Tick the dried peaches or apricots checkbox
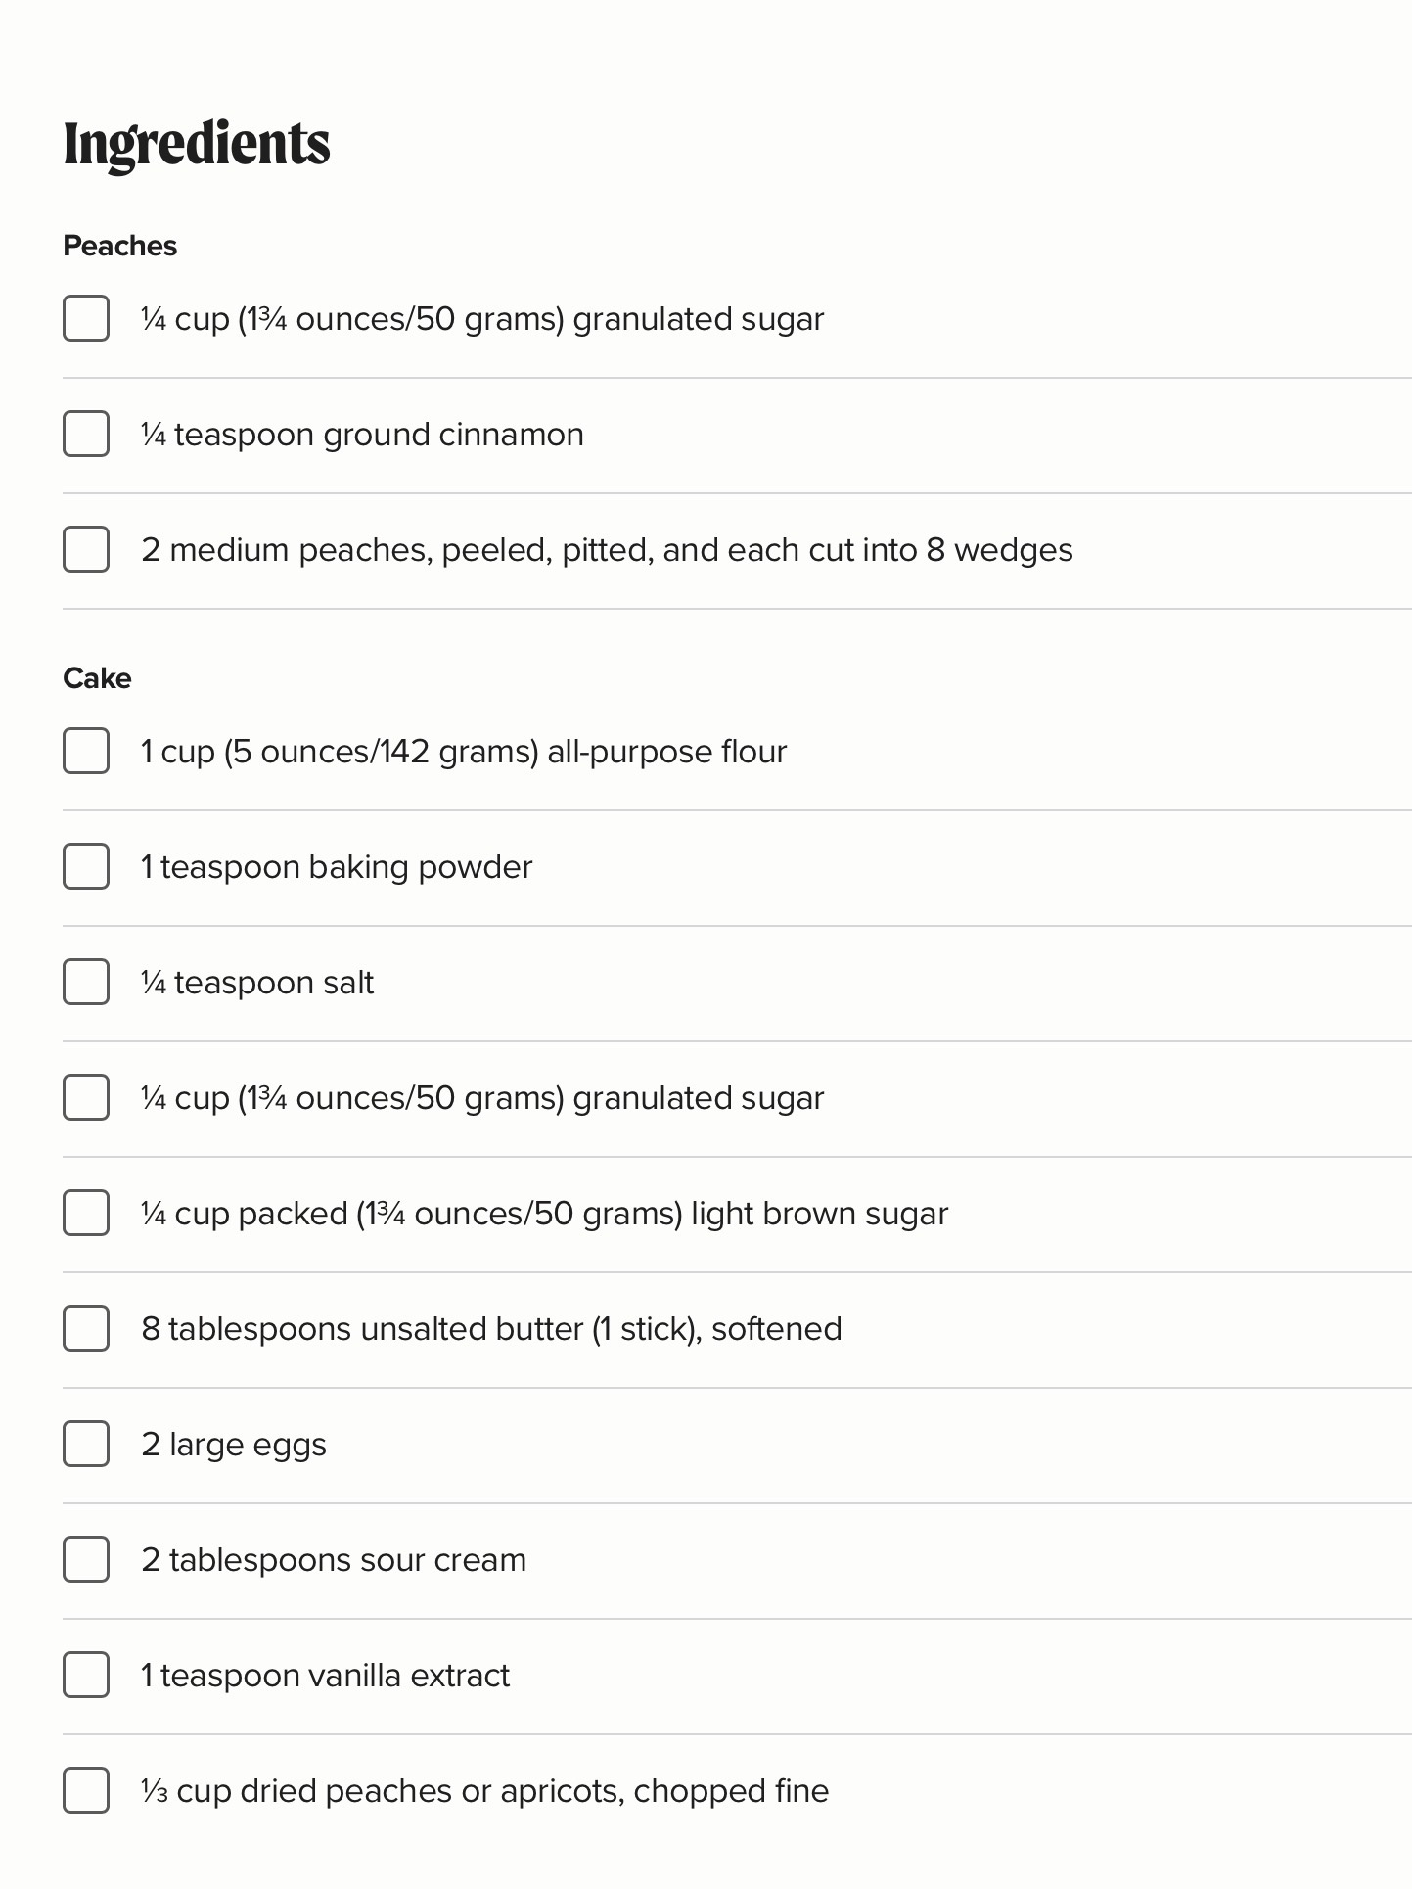This screenshot has height=1889, width=1412. click(x=86, y=1791)
